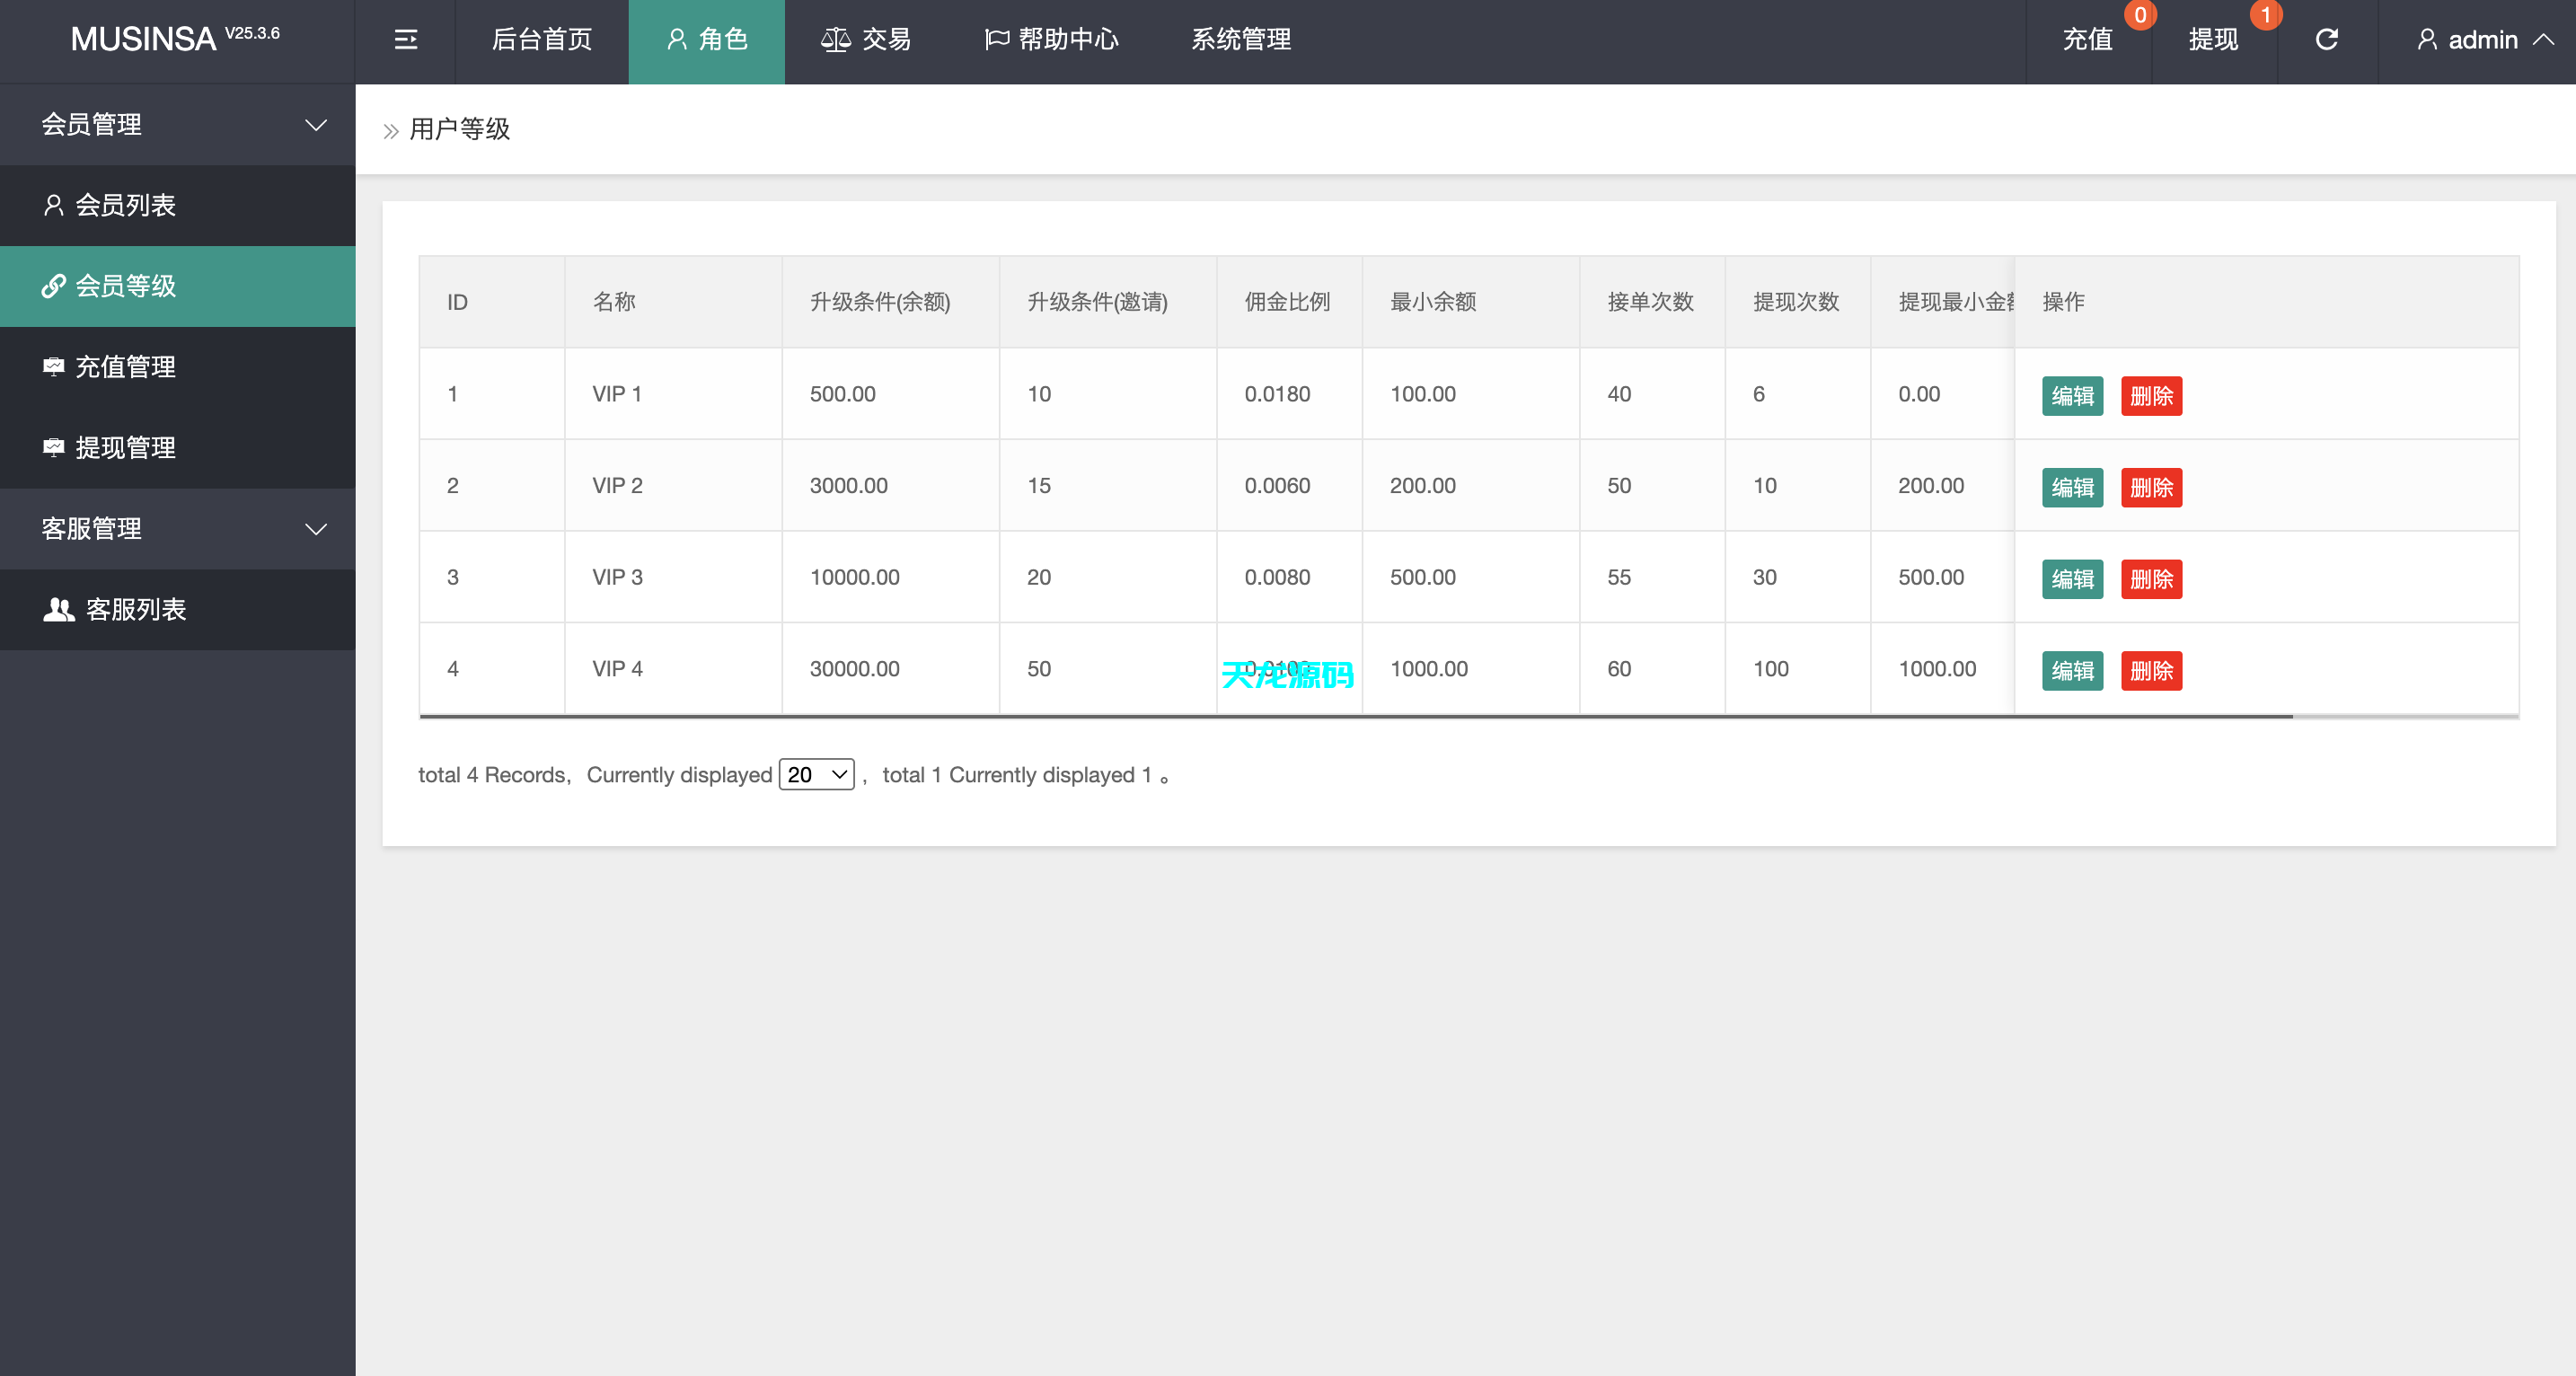Switch to the 后台首页 menu
2576x1376 pixels.
540,40
